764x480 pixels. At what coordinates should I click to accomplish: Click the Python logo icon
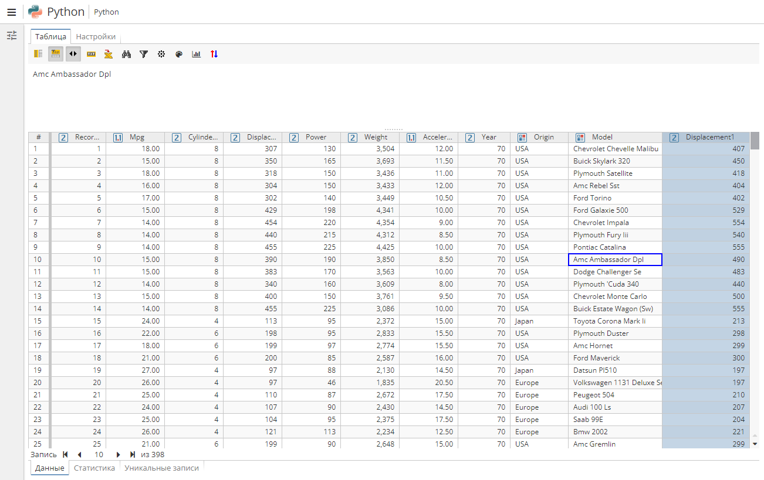point(35,12)
